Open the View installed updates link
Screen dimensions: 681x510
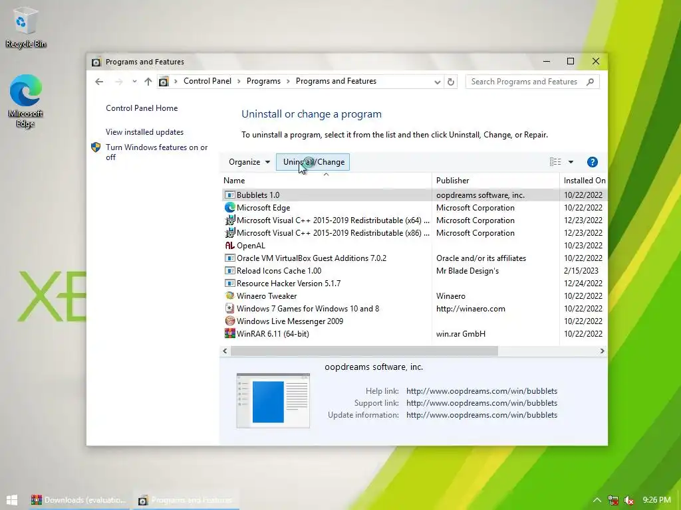pos(144,132)
